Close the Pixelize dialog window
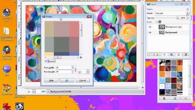Viewport: 195px width, 110px height. tap(89, 16)
